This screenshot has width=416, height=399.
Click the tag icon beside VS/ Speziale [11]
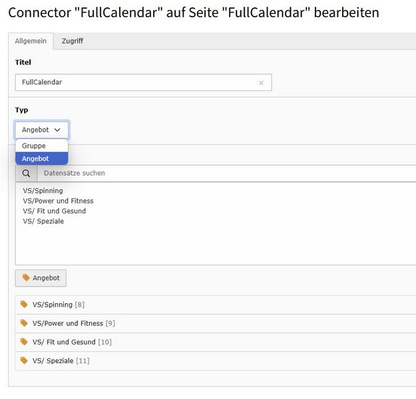(25, 360)
